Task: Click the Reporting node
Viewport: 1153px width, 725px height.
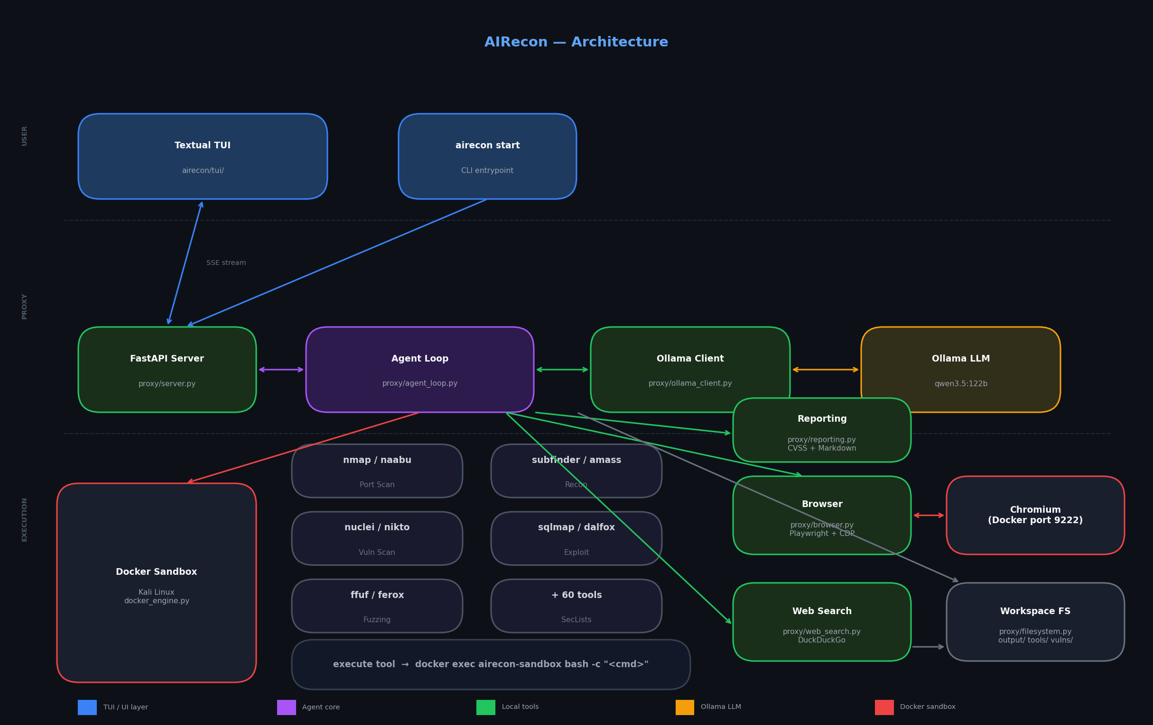Action: coord(822,430)
